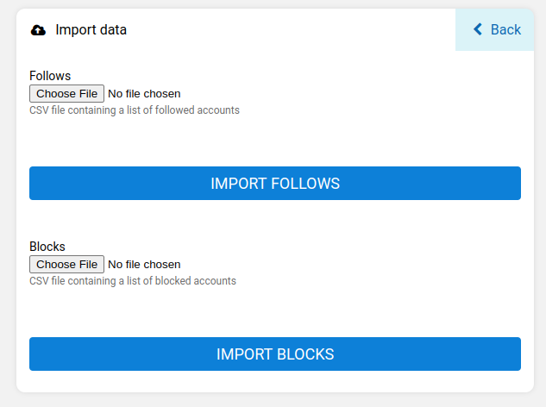Submit the blocks import form
Image resolution: width=546 pixels, height=407 pixels.
coord(275,354)
